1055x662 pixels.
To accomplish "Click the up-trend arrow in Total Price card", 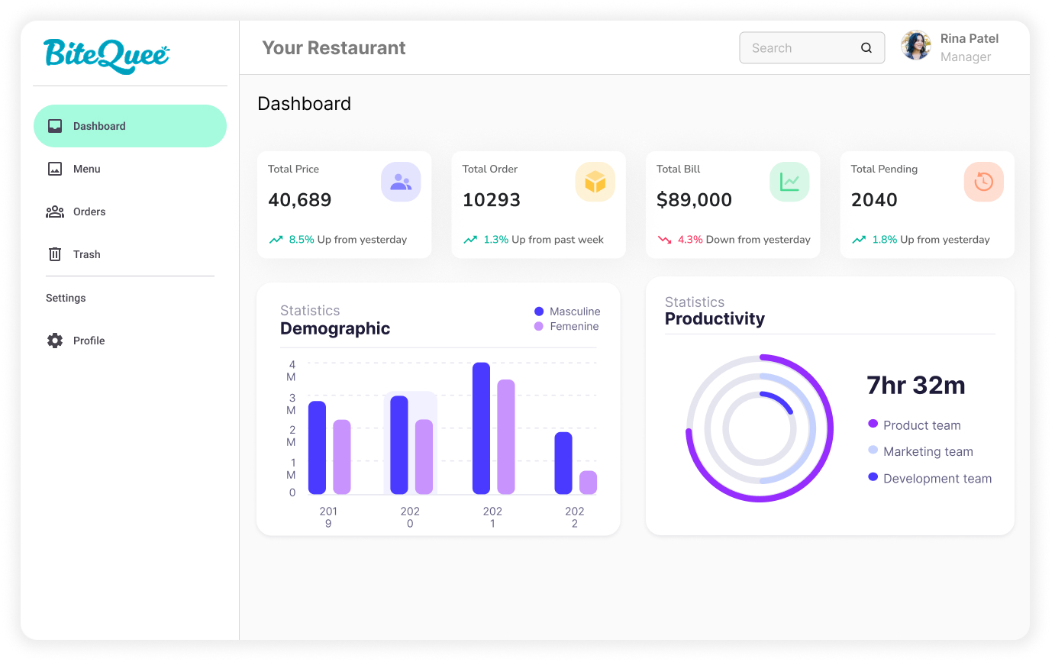I will click(x=276, y=240).
